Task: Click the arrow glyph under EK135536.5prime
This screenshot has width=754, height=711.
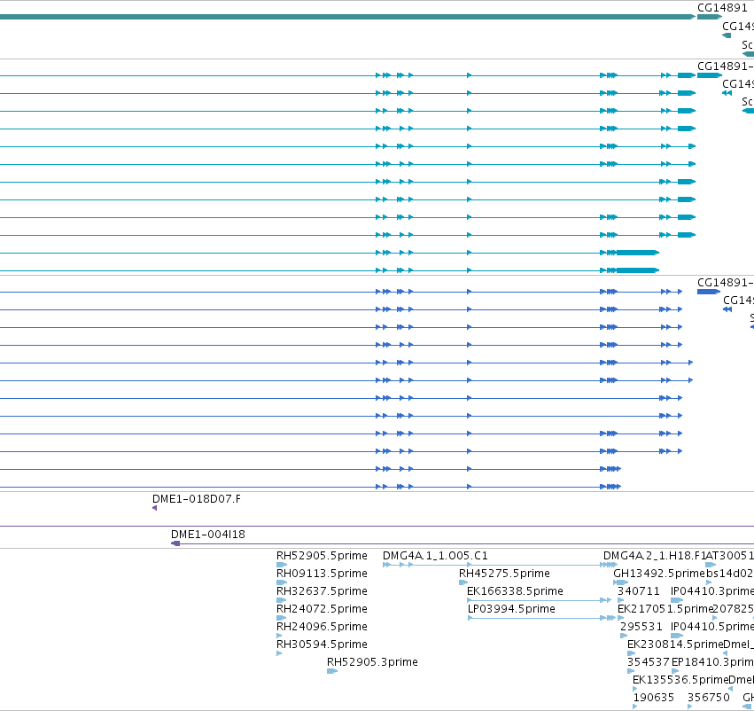Action: 634,689
